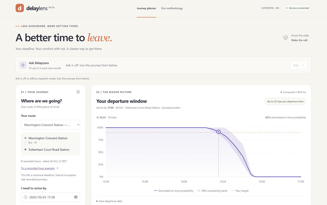
Task: Click the 15:48 x-axis label
Action: [145, 182]
